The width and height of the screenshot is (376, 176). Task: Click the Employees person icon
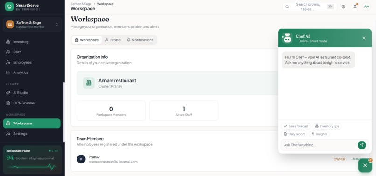pyautogui.click(x=8, y=62)
